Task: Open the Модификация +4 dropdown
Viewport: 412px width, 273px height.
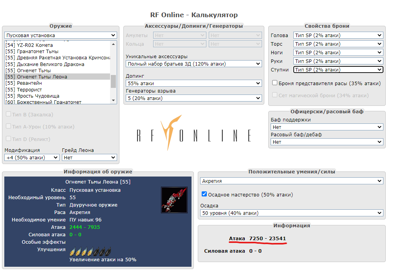Action: point(32,157)
